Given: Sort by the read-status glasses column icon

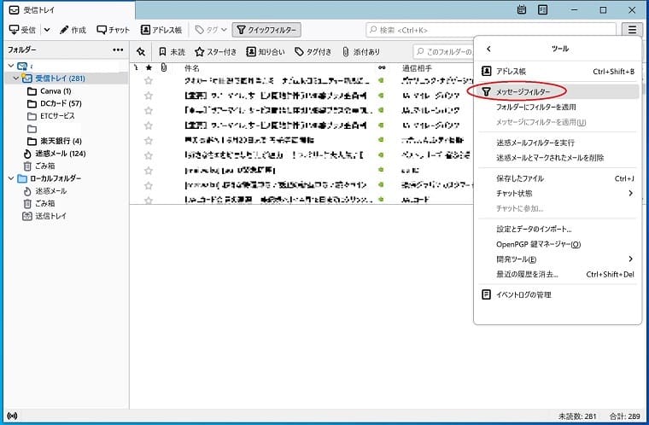Looking at the screenshot, I should (382, 67).
